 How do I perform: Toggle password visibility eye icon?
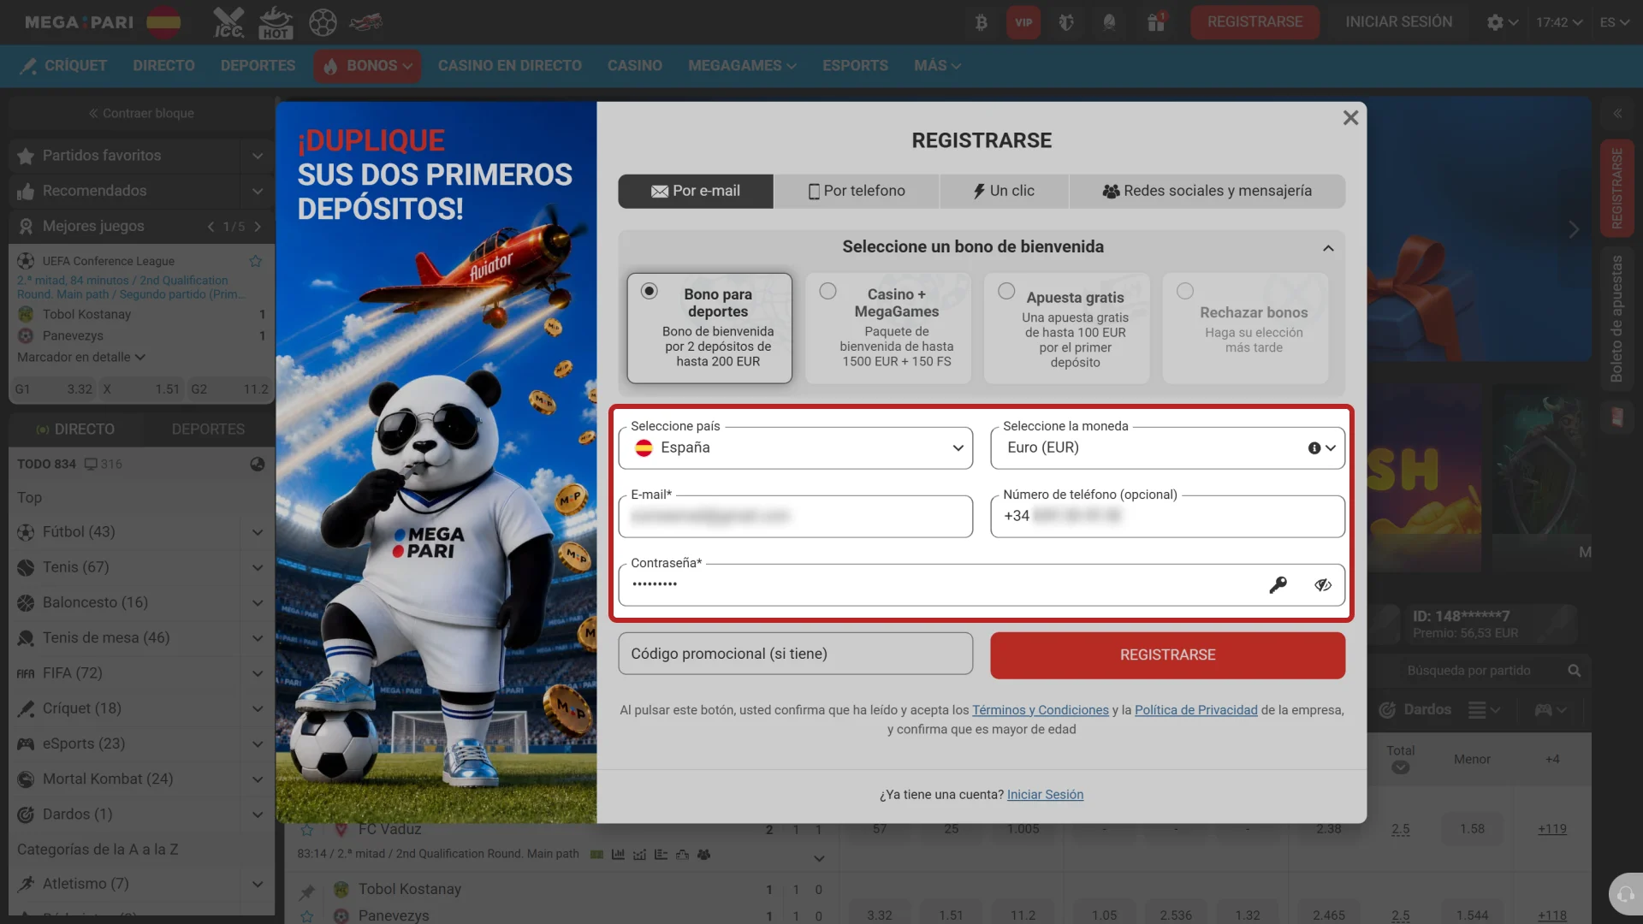[x=1323, y=585]
